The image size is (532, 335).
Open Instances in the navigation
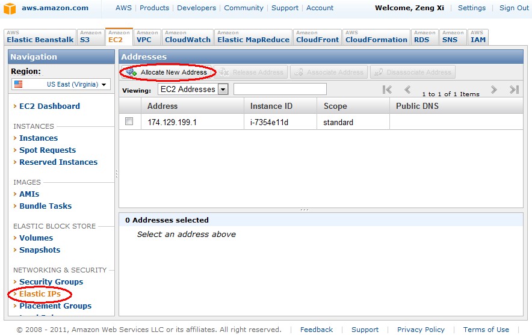pos(39,138)
